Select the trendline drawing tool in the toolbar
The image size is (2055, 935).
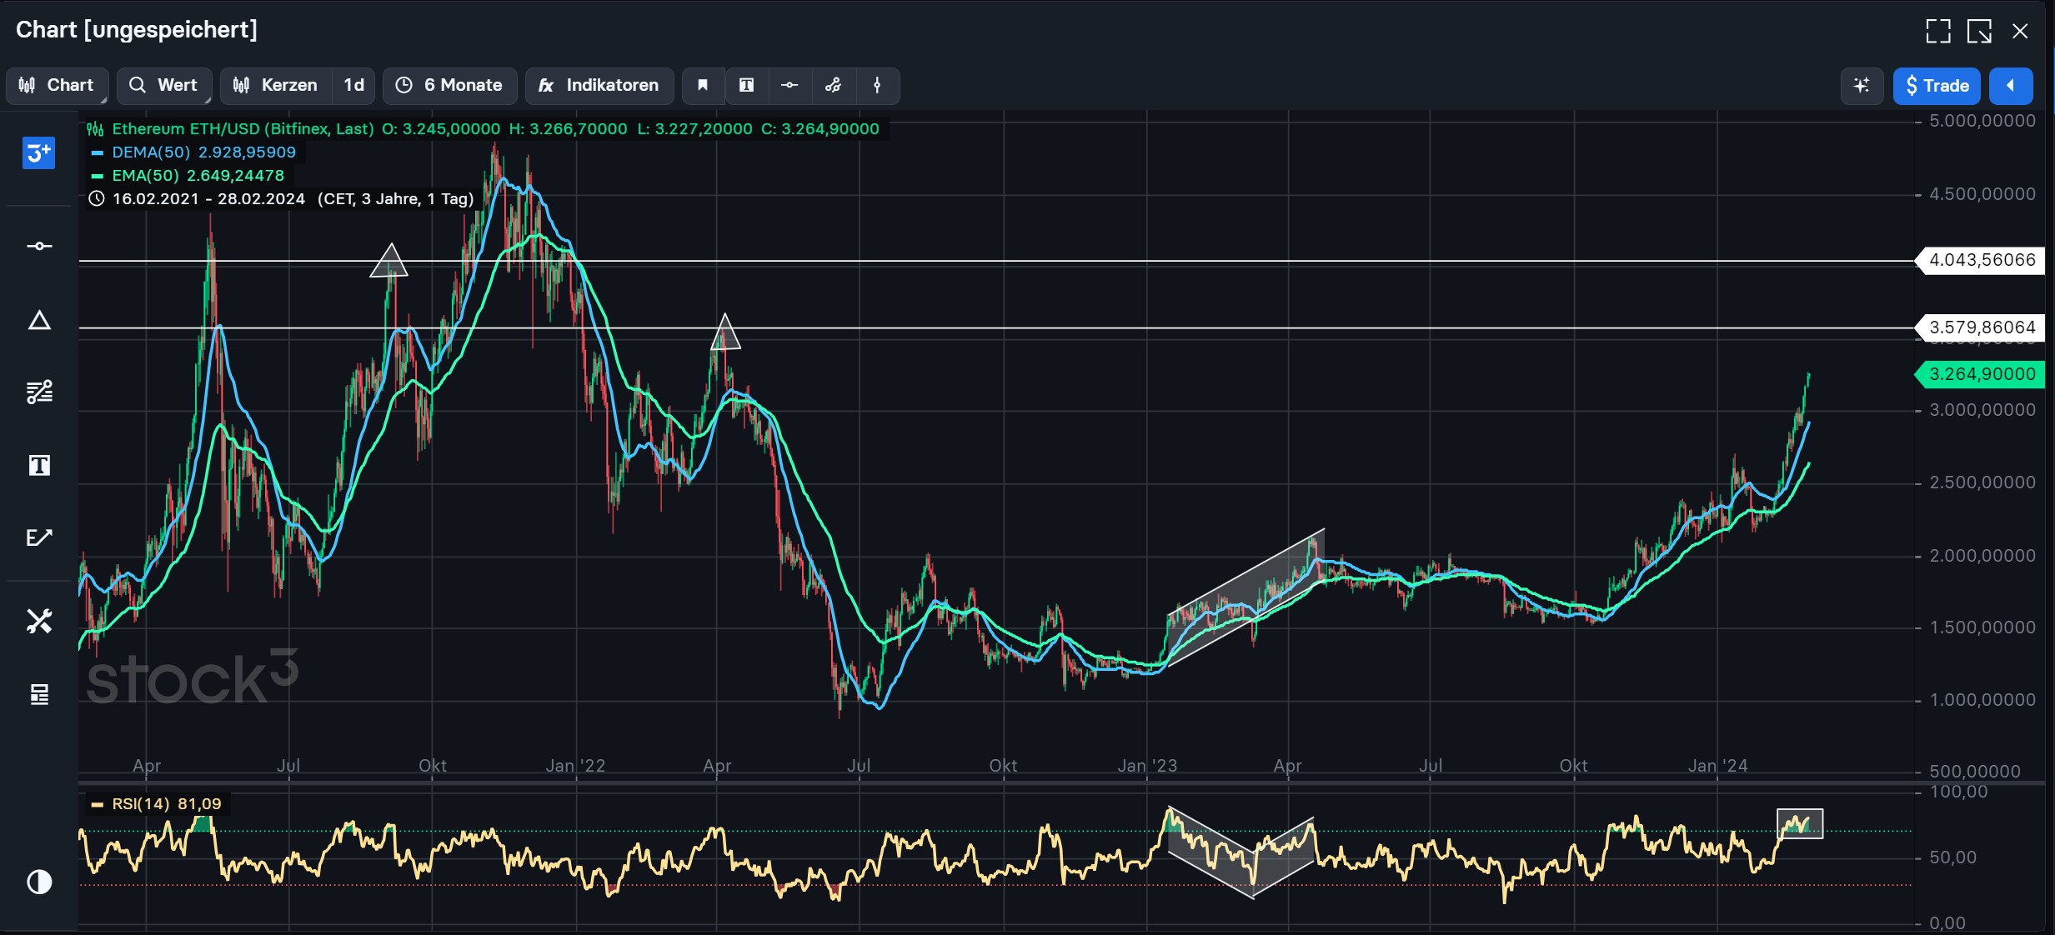[x=834, y=86]
